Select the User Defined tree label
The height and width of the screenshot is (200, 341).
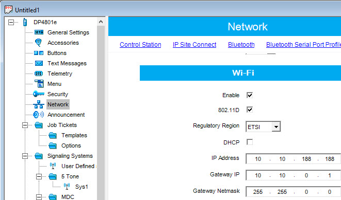pos(78,166)
